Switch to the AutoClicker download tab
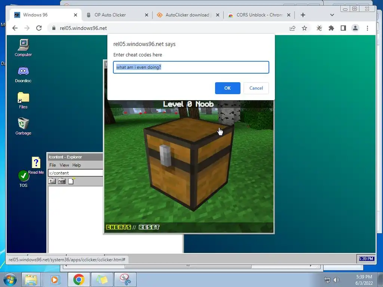Image resolution: width=383 pixels, height=287 pixels. [x=188, y=15]
